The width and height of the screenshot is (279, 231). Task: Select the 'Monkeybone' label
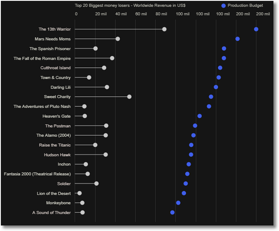pos(58,203)
